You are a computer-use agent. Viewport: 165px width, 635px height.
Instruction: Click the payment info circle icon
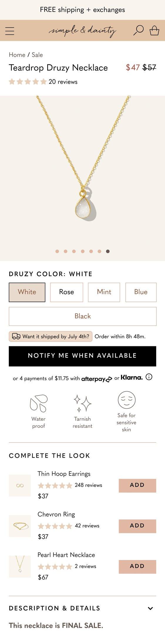(149, 377)
